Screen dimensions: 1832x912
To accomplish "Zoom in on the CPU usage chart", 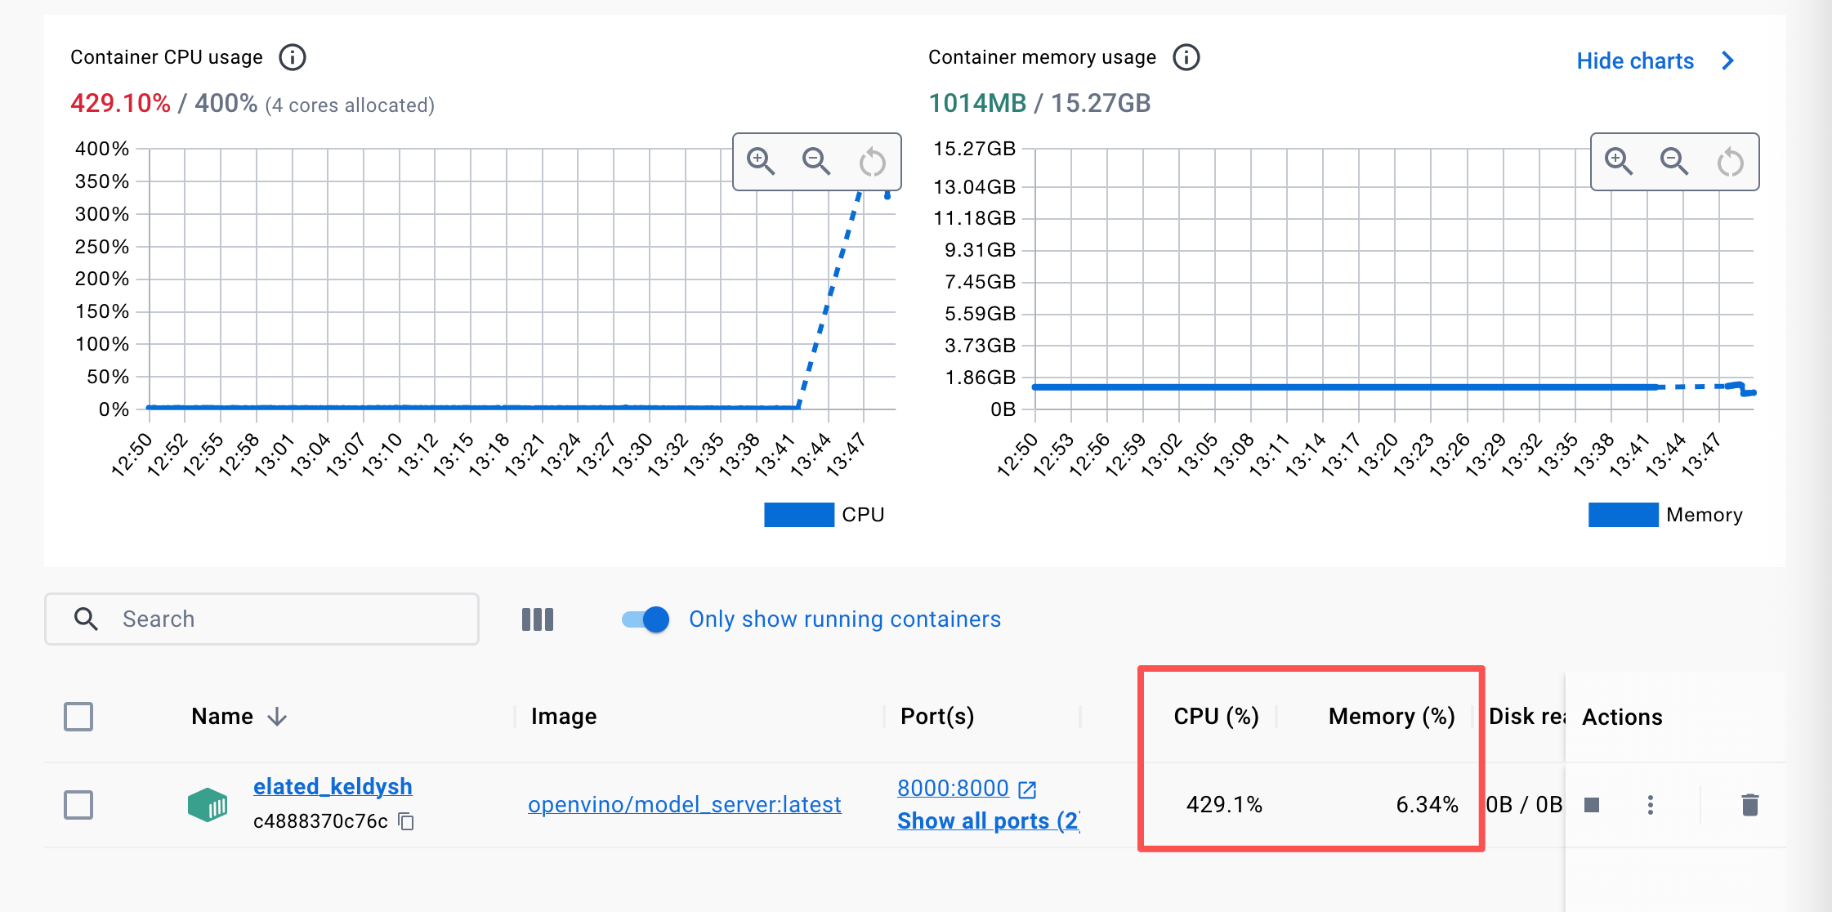I will [761, 161].
